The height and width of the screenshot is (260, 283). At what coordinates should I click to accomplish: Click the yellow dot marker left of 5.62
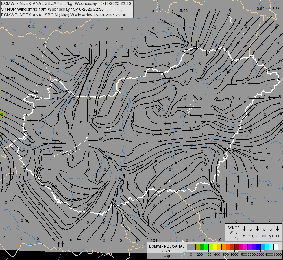pyautogui.click(x=172, y=12)
